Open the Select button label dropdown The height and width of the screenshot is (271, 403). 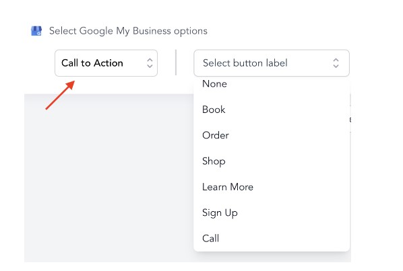pyautogui.click(x=272, y=63)
